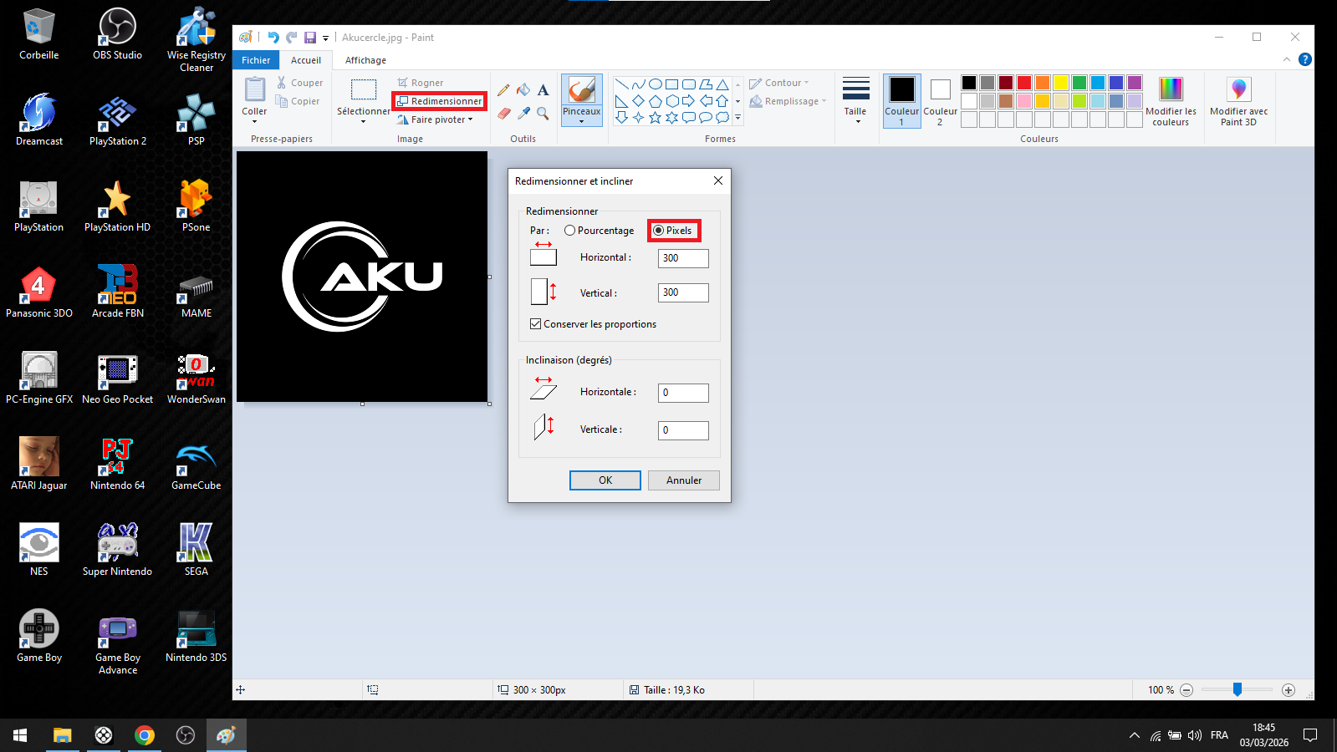Switch to the Affichage tab
The width and height of the screenshot is (1337, 752).
point(365,60)
